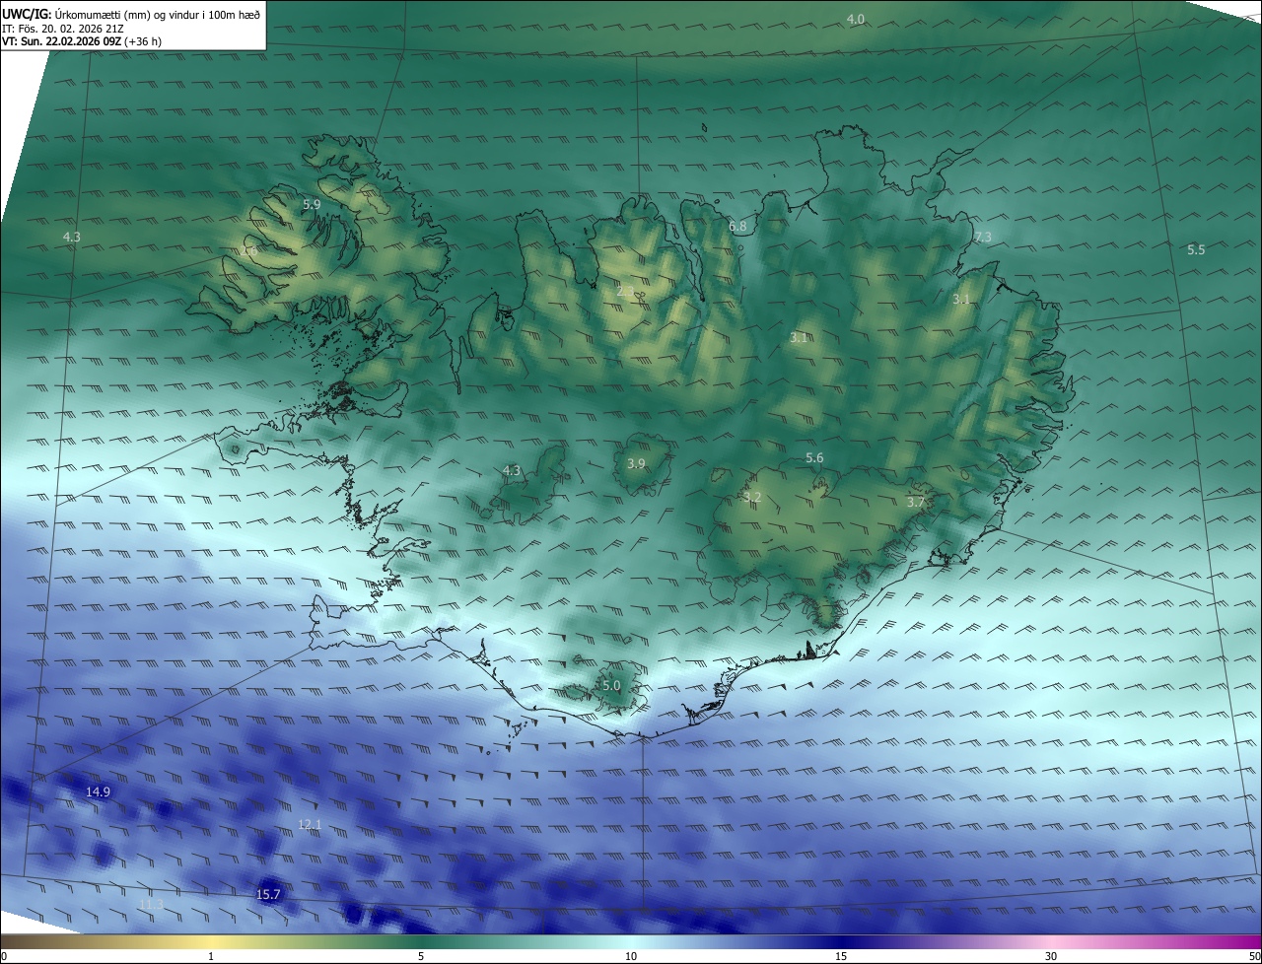Click the 15.7 precipitation value
This screenshot has width=1262, height=964.
(x=268, y=895)
